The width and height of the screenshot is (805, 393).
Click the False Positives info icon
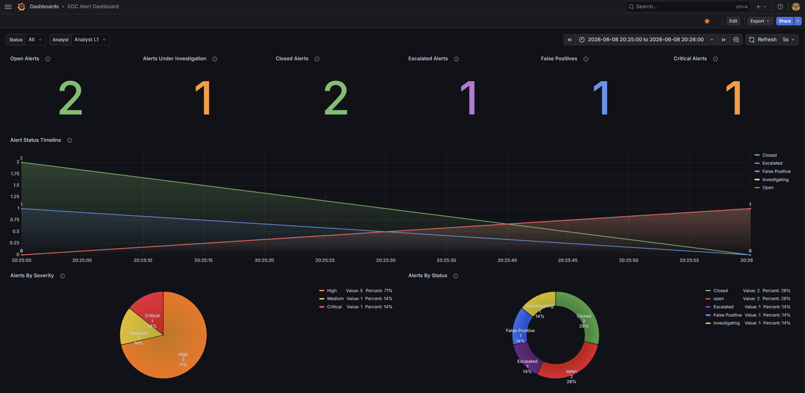(x=586, y=59)
